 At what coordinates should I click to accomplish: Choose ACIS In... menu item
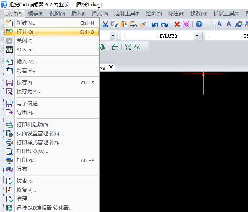pos(52,50)
